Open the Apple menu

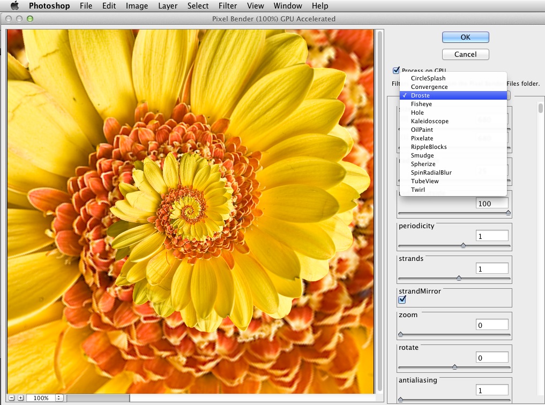tap(14, 6)
